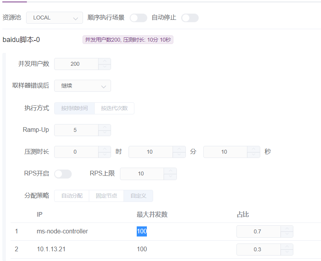Decrease concurrent users with down arrow

pos(105,67)
